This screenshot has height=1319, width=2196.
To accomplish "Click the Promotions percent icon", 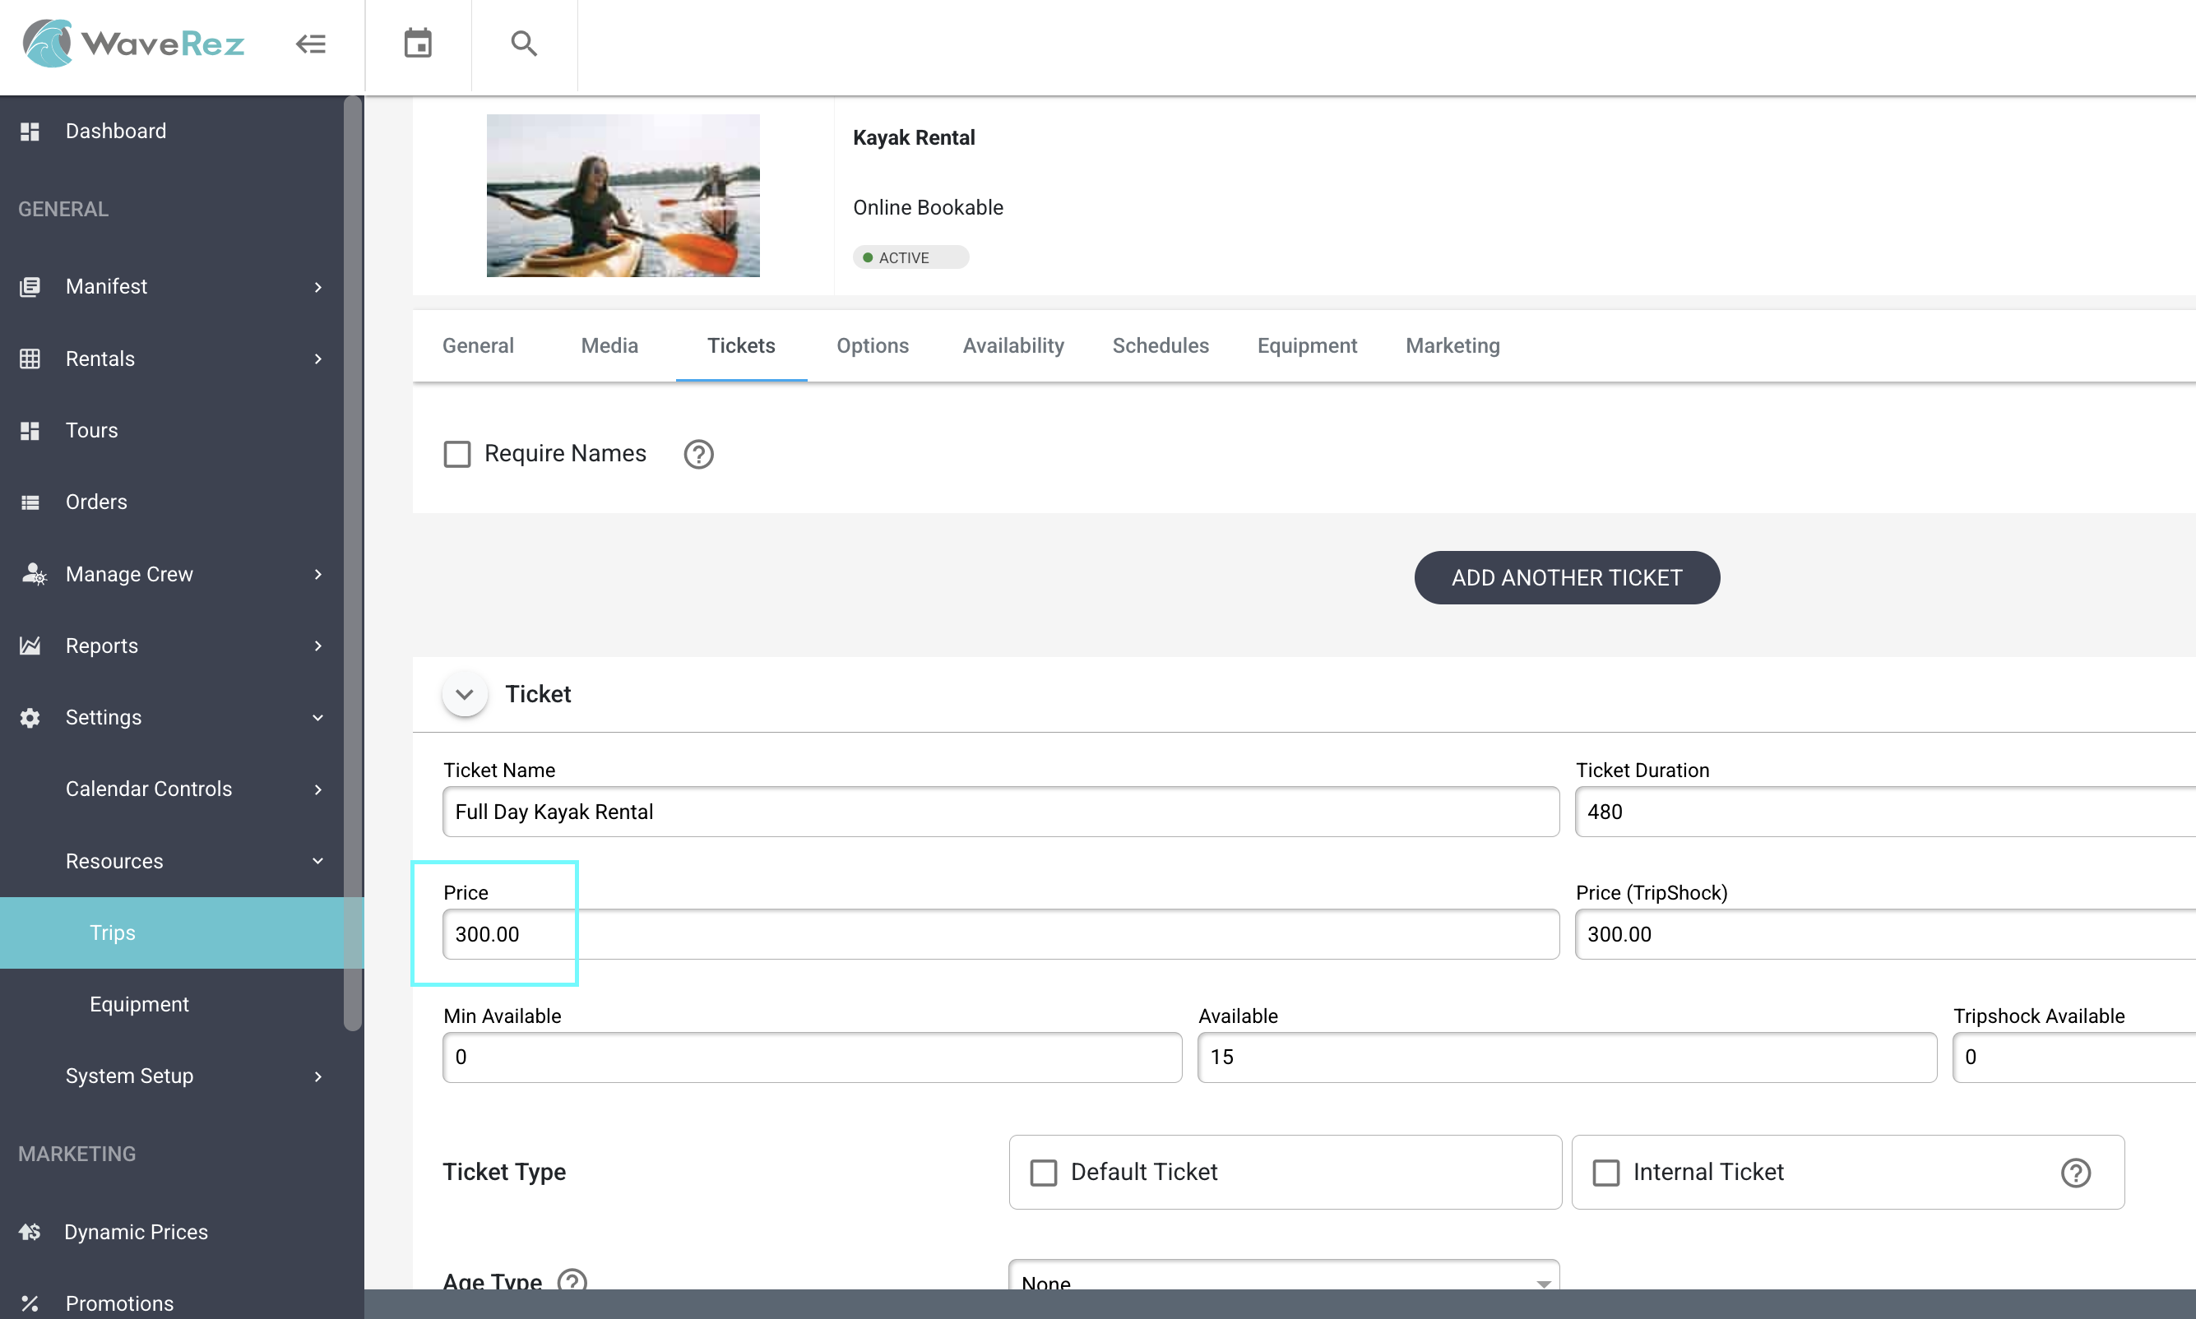I will (30, 1303).
